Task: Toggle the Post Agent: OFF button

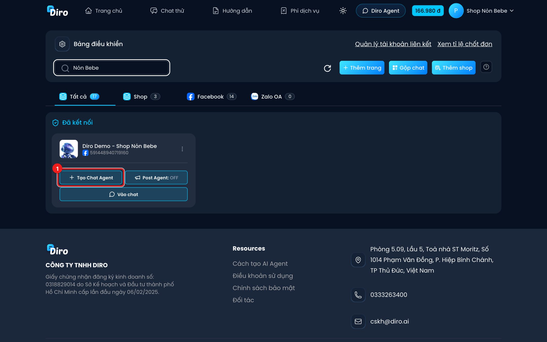Action: [156, 178]
